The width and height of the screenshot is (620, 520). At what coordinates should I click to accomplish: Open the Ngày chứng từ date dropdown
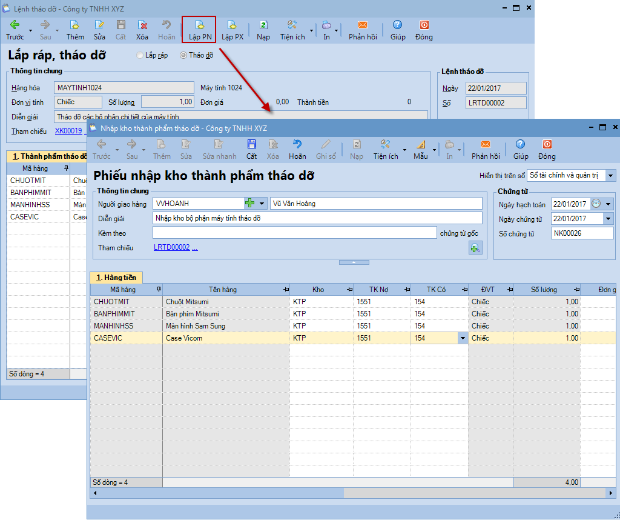608,219
